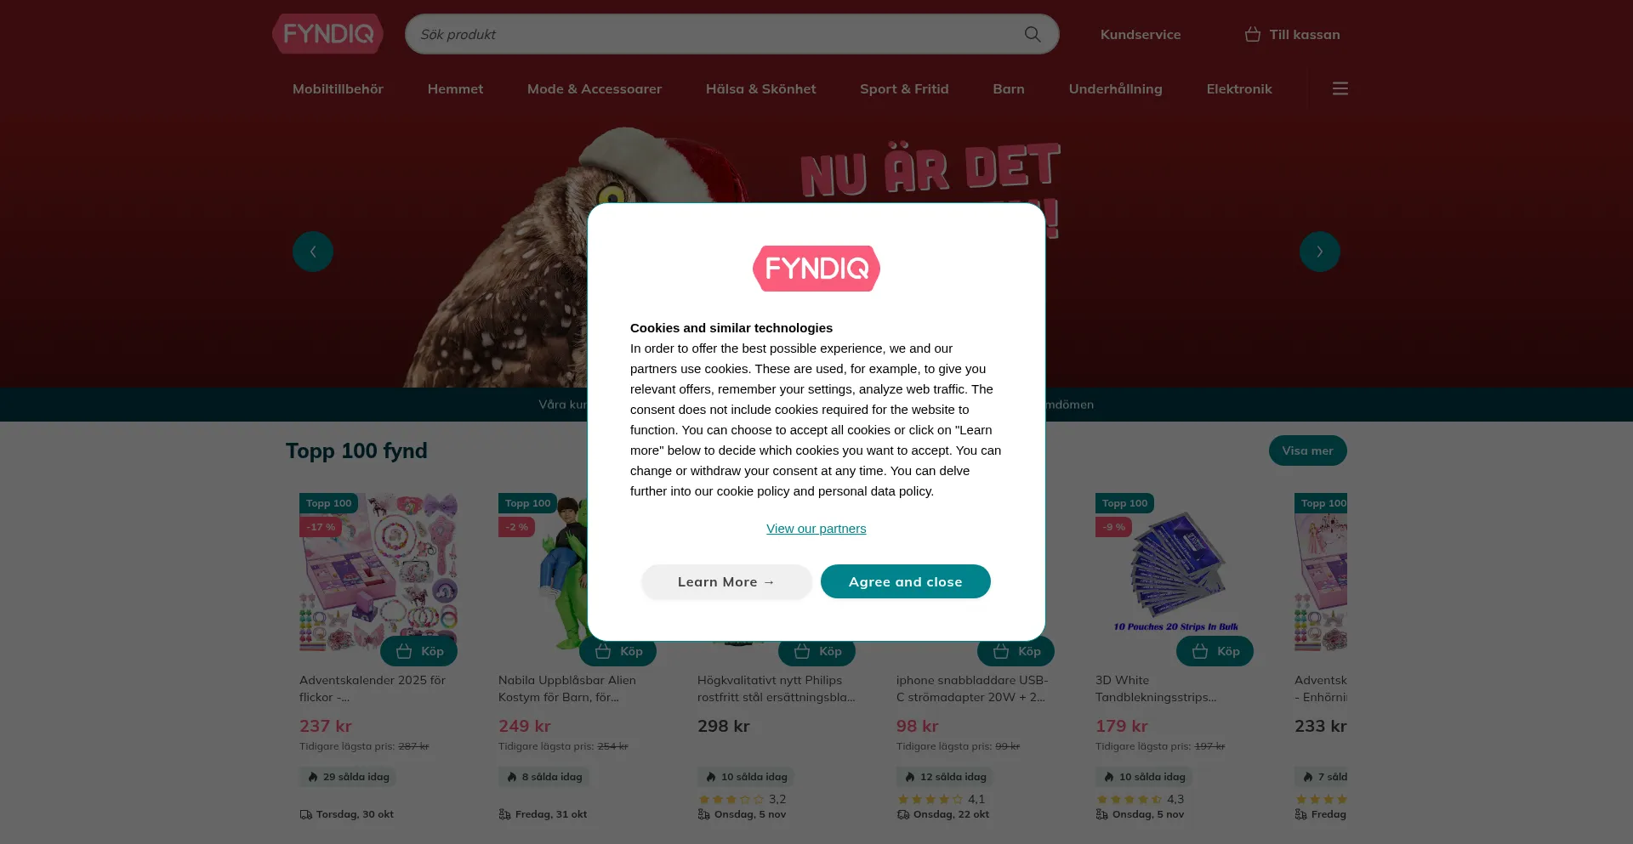
Task: Go to previous banner slide
Action: coord(313,252)
